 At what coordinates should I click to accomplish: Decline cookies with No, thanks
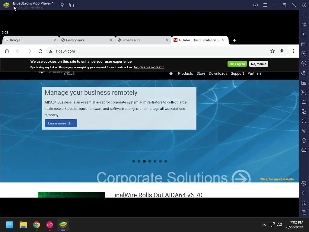point(259,64)
